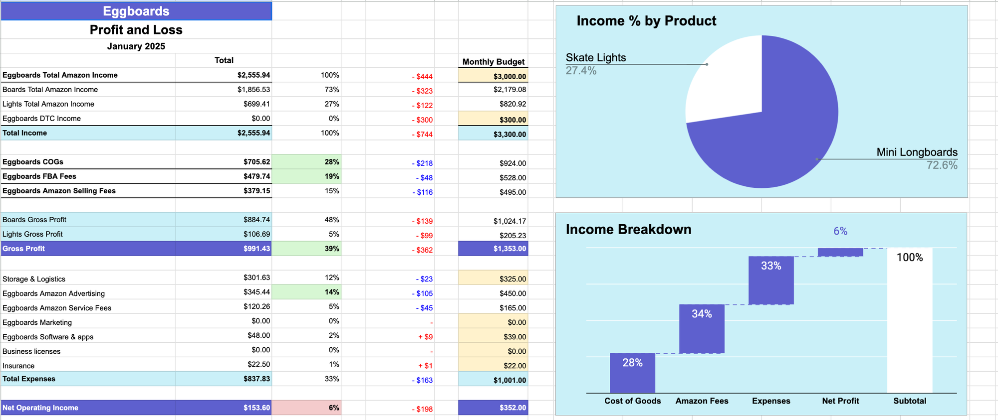Screen dimensions: 998x420
Task: Select the Eggboards Total Amazon Income label
Action: click(x=60, y=75)
